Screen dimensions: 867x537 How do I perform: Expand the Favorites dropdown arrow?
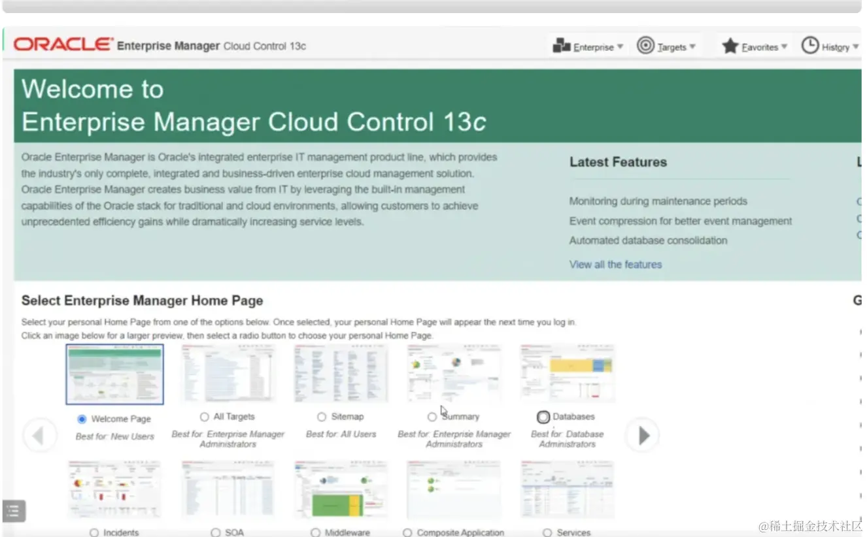[x=784, y=47]
